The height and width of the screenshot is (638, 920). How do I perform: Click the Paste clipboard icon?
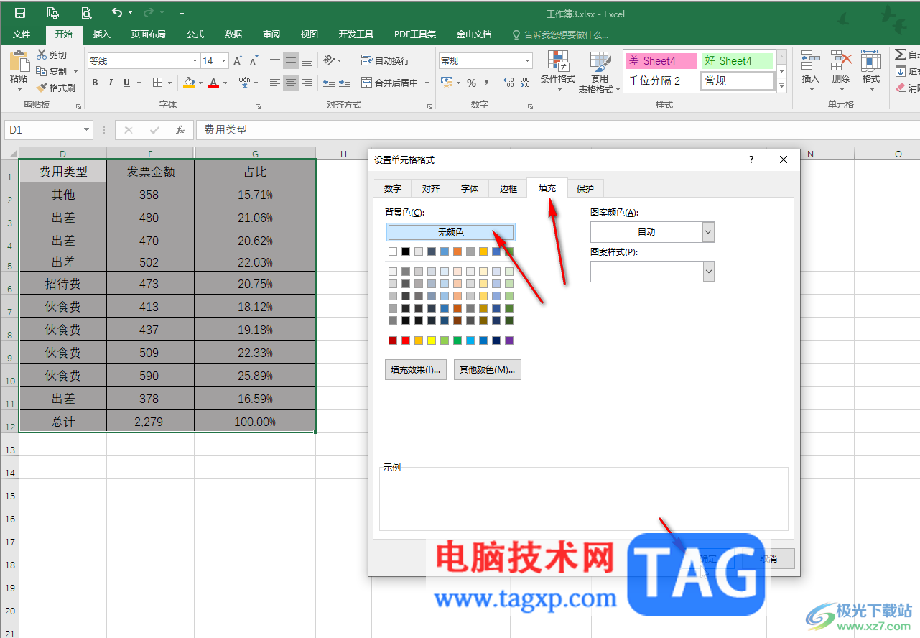19,62
